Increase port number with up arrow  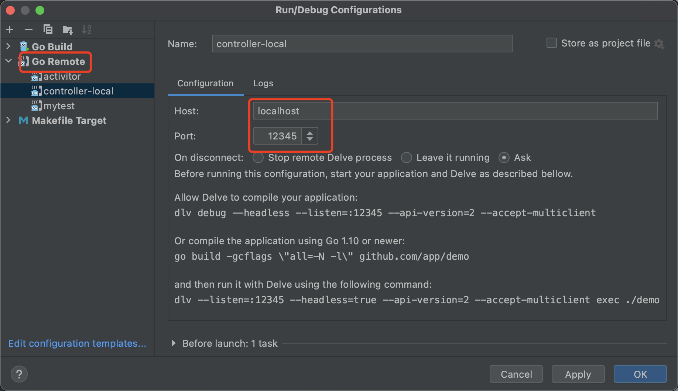pyautogui.click(x=310, y=132)
